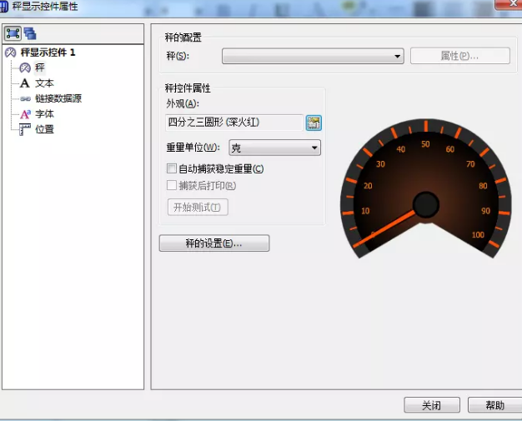Image resolution: width=522 pixels, height=421 pixels.
Task: Click the 帮助 button
Action: (x=494, y=405)
